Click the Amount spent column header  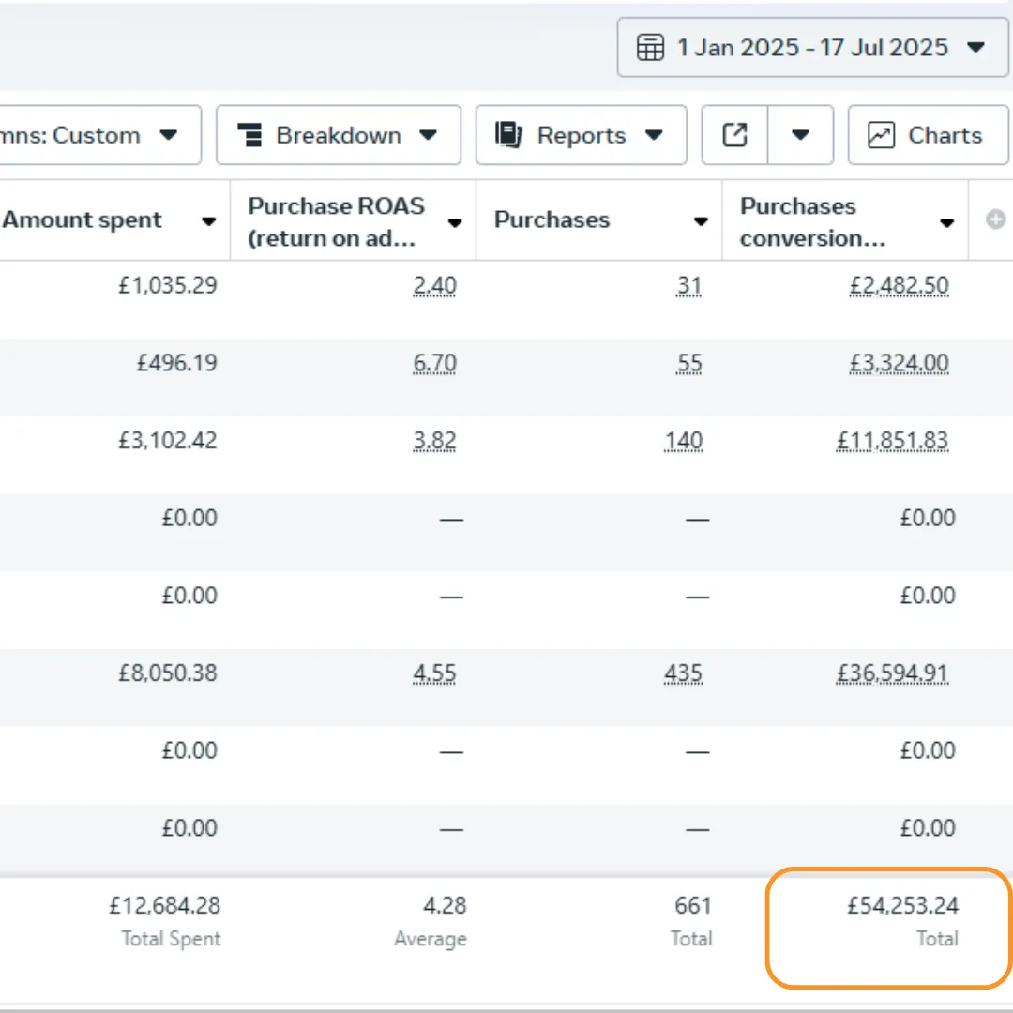82,220
